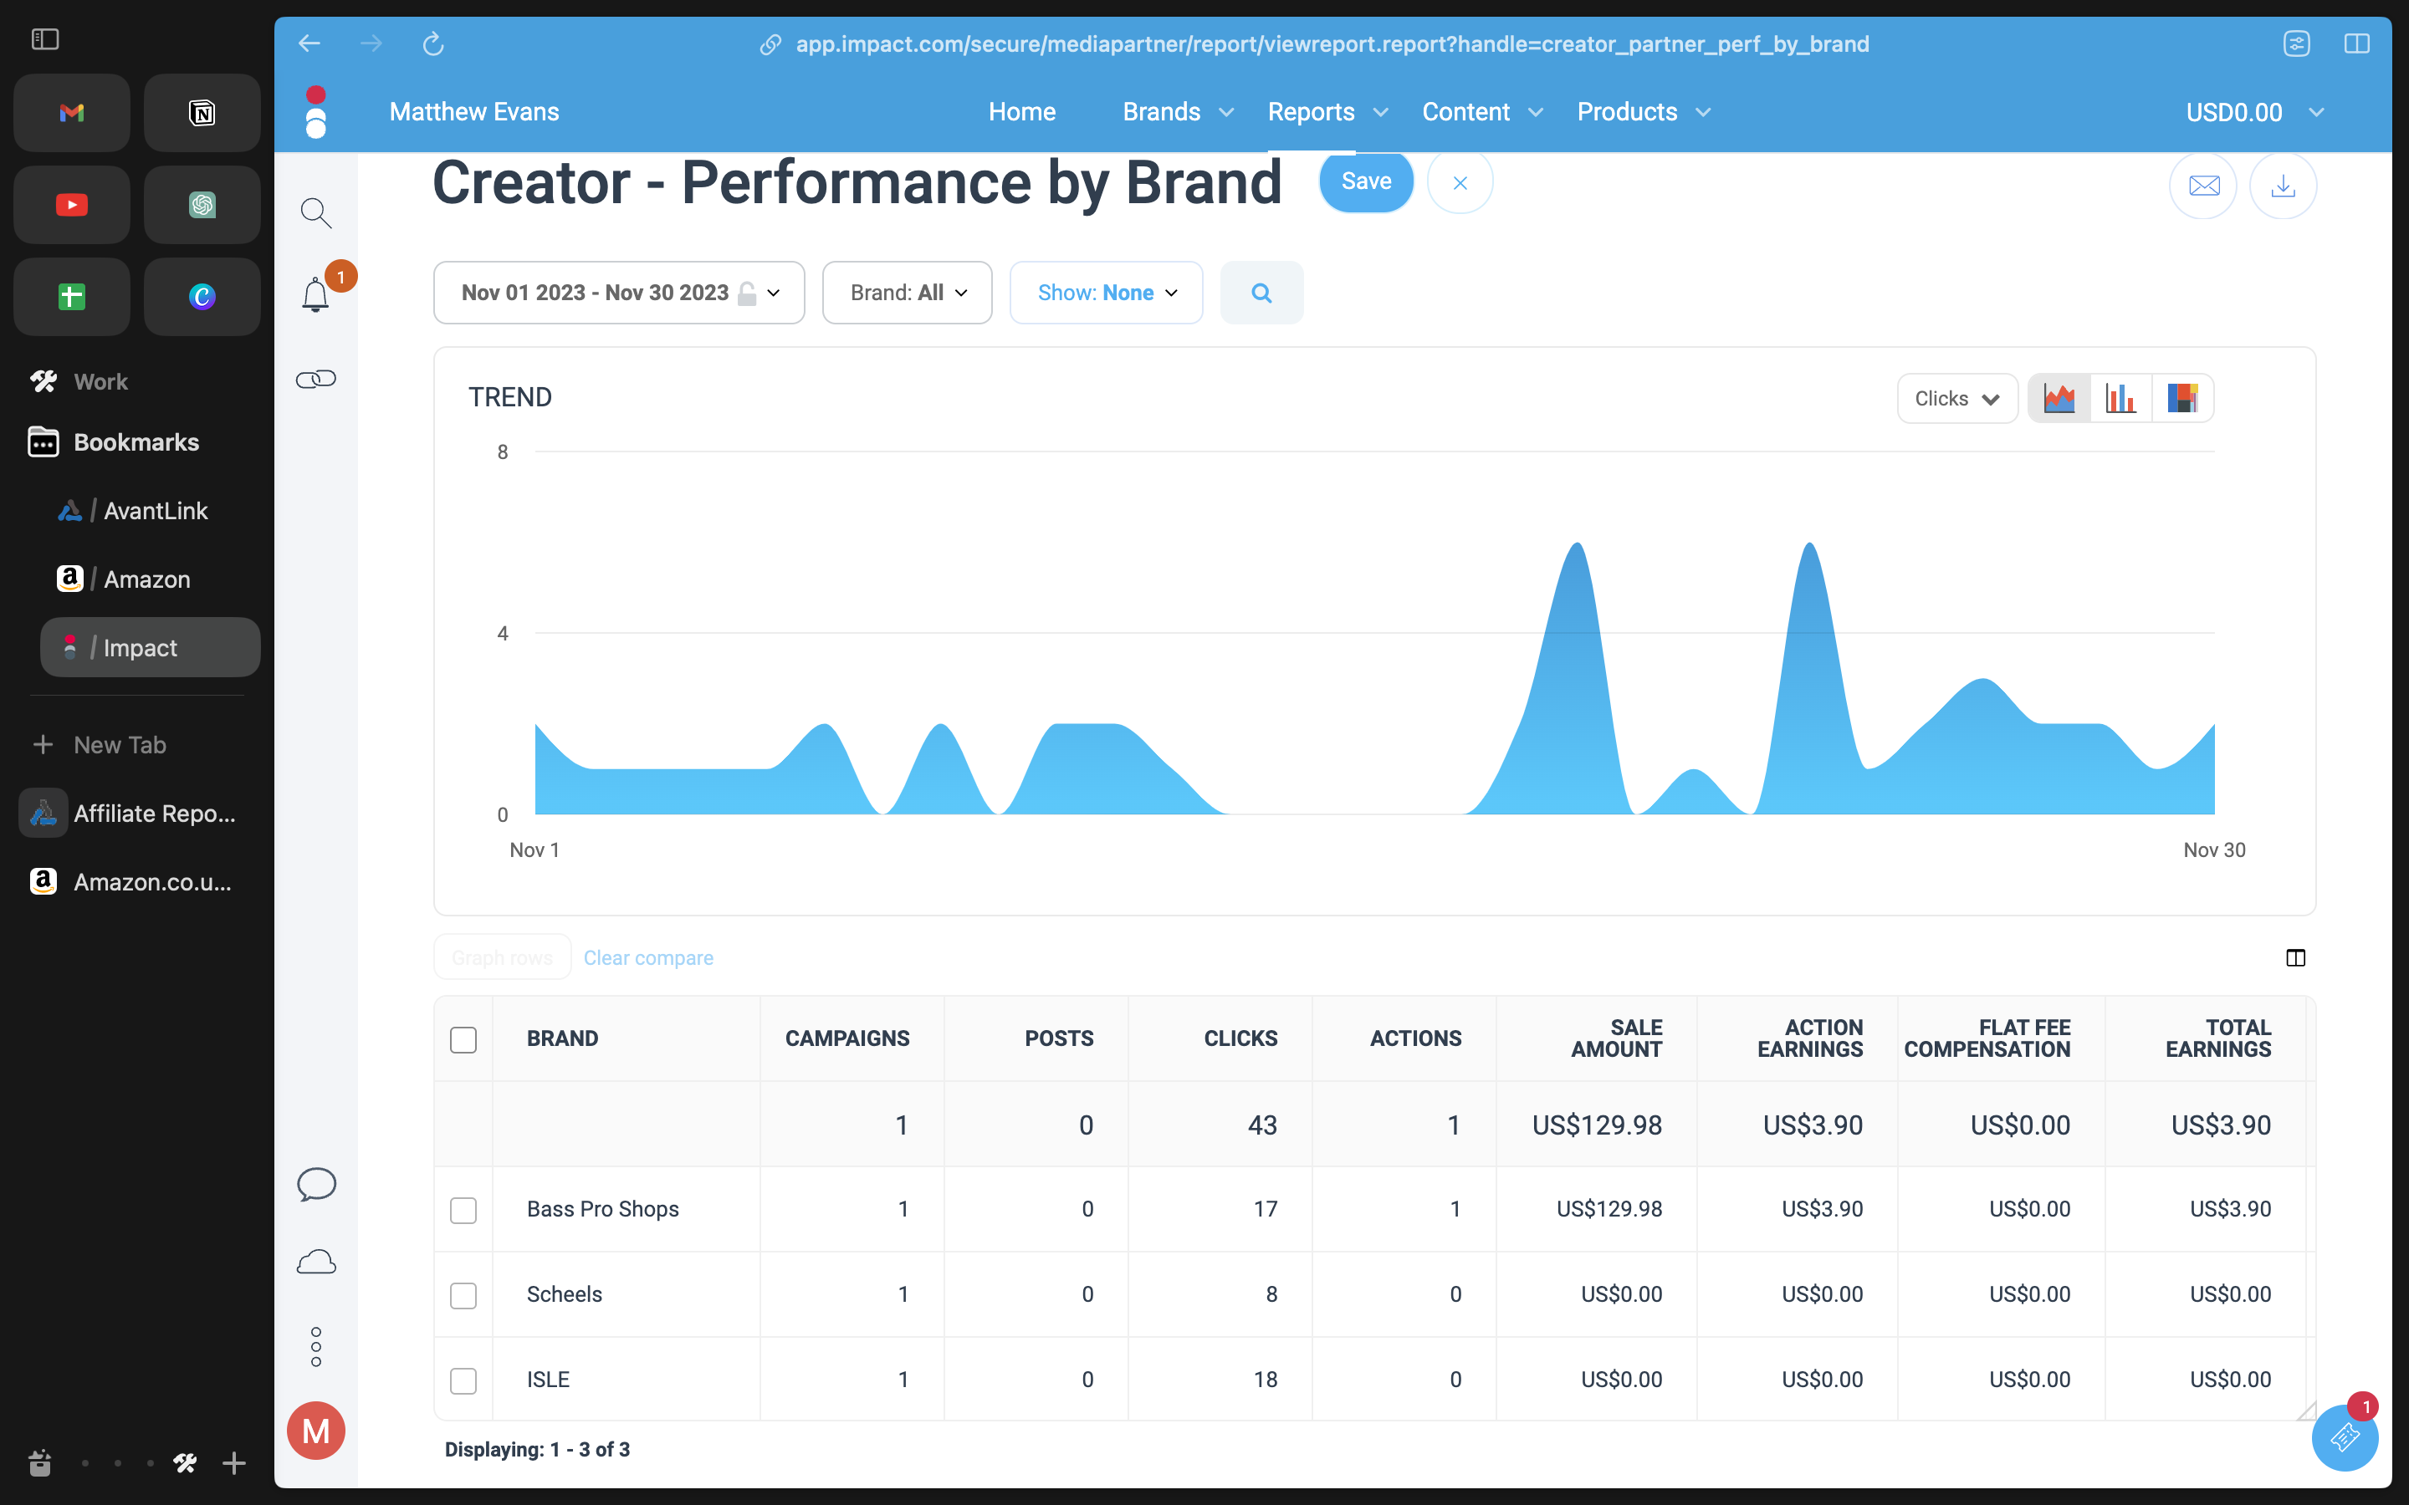Open the Canva pinned tab
Screen dimensions: 2409x1505
pos(202,297)
